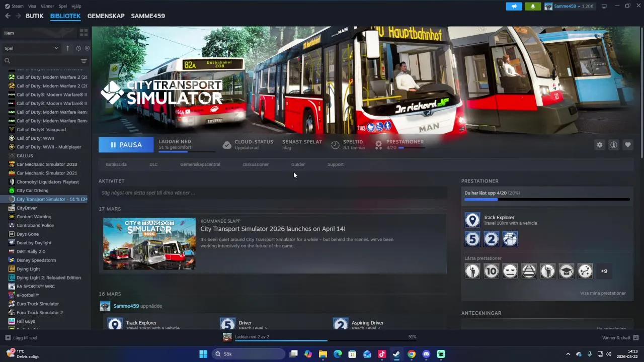Open Vänner menu
This screenshot has width=644, height=362.
(47, 6)
